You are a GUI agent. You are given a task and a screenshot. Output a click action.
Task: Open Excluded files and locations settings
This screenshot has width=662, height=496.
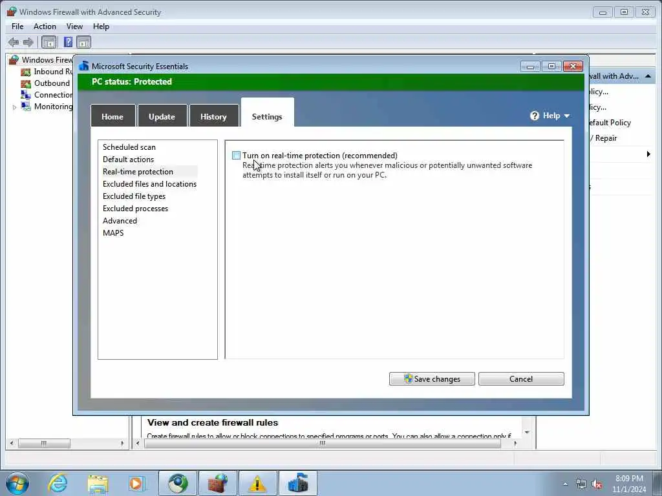click(149, 184)
